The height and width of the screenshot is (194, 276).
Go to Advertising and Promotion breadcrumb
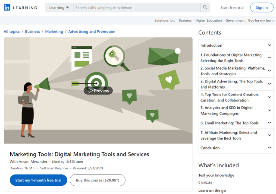[x=91, y=32]
